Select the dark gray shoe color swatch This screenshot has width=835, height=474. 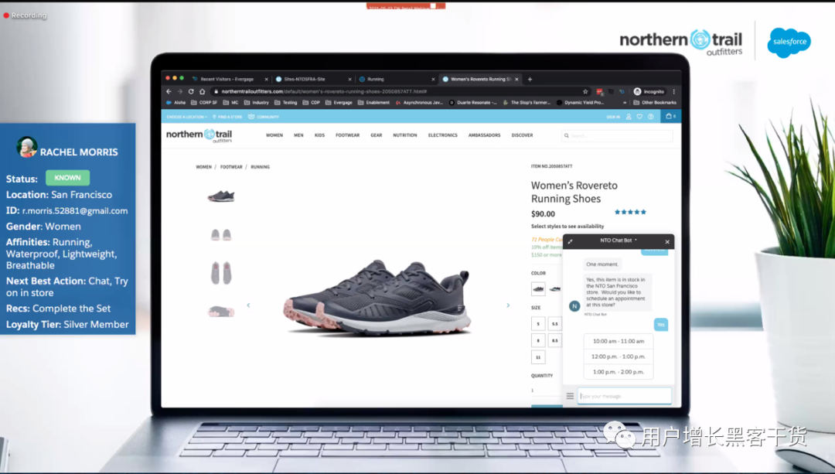coord(538,288)
